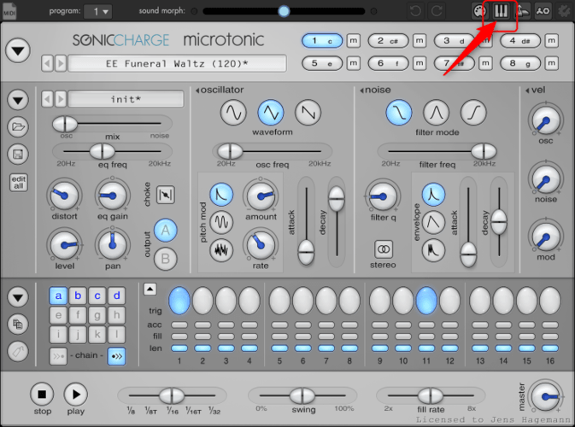The width and height of the screenshot is (575, 427).
Task: Open the program number dropdown
Action: [98, 12]
